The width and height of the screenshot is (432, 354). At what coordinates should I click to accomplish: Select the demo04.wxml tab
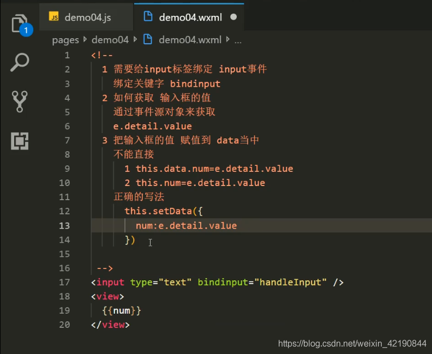189,17
